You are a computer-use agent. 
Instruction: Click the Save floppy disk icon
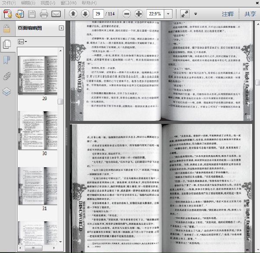32,14
